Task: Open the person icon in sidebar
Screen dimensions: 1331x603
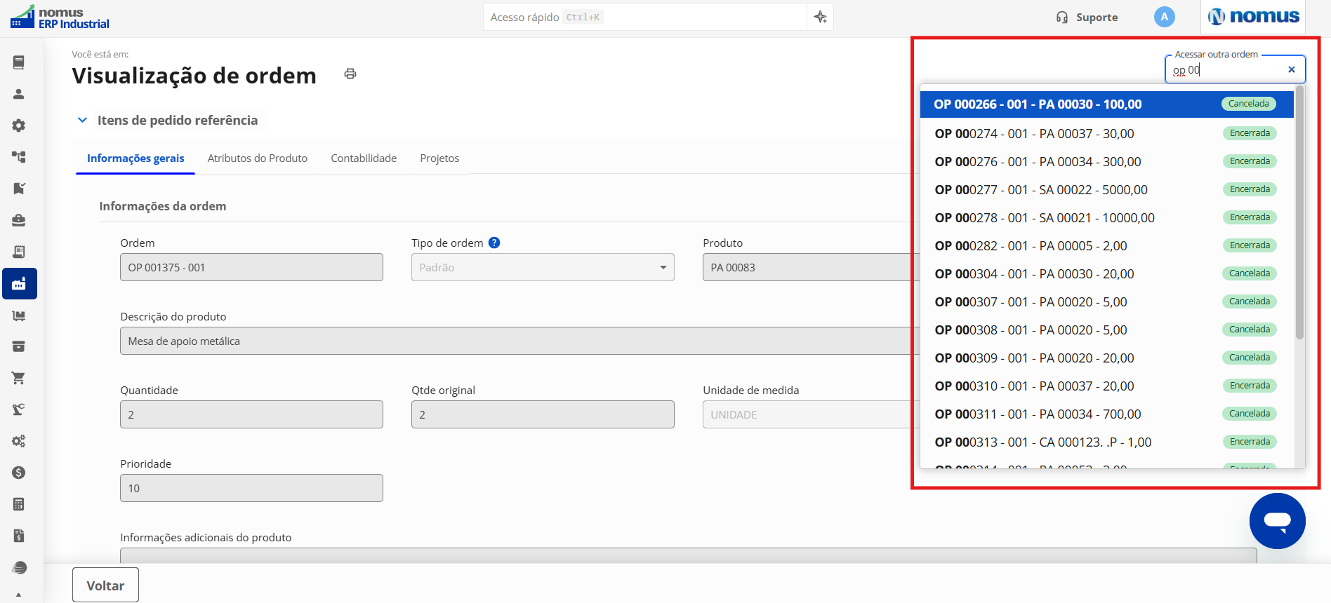Action: click(x=19, y=94)
